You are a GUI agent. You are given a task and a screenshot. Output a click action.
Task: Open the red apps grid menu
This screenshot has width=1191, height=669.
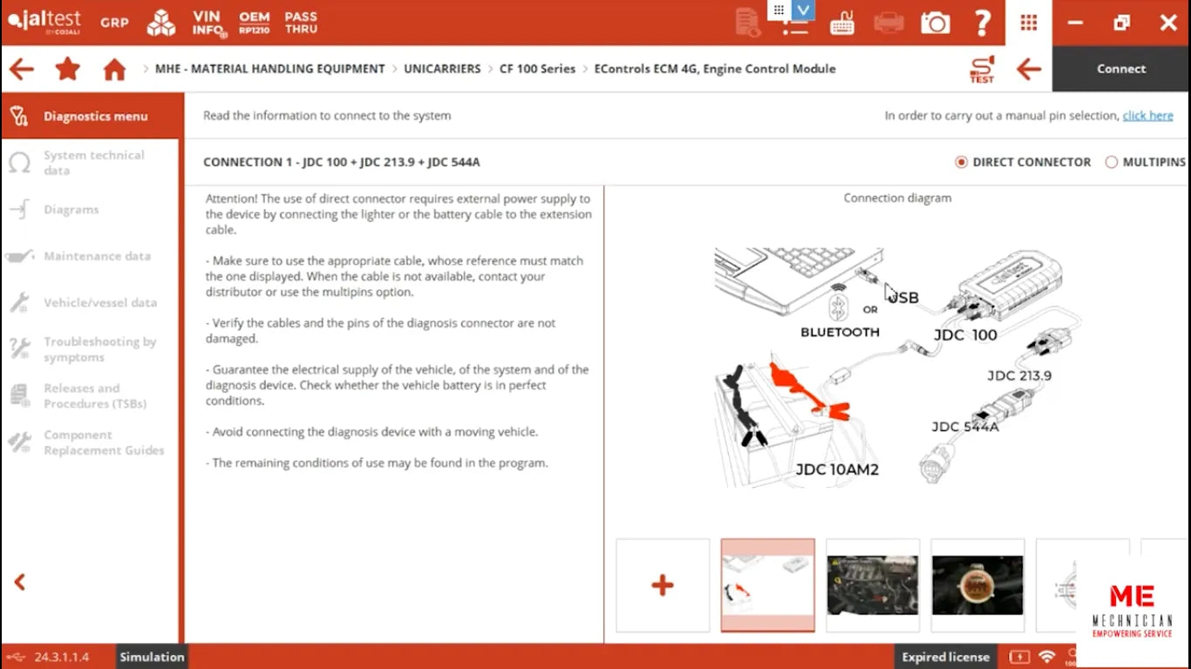1029,23
